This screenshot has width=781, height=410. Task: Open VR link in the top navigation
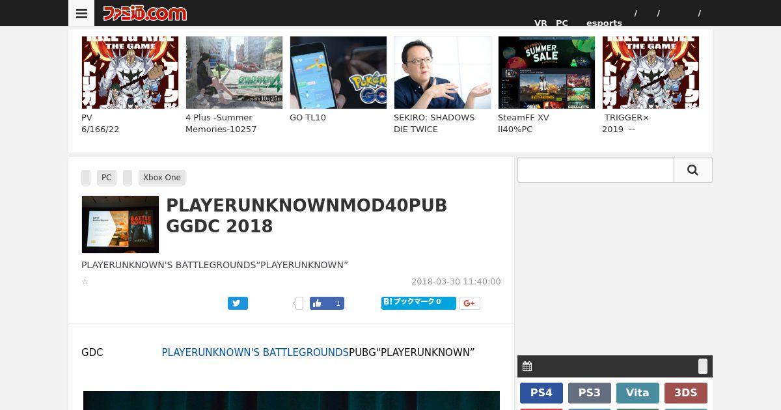[x=541, y=23]
